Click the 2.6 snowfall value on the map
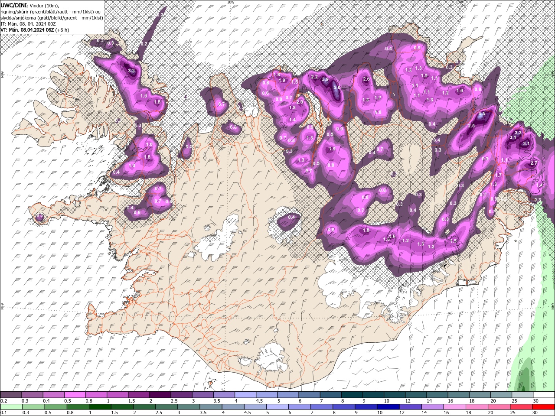 (x=366, y=79)
